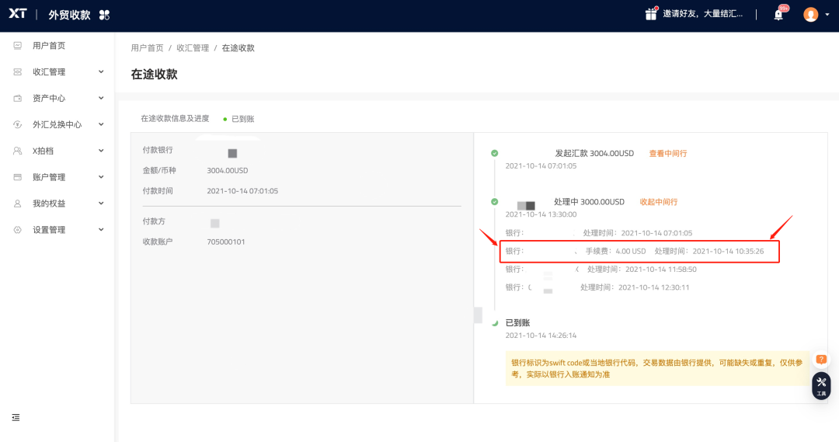This screenshot has height=442, width=839.
Task: Open X拍档 sidebar menu
Action: [x=43, y=151]
